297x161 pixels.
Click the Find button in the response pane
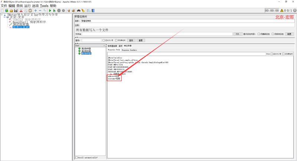[x=268, y=54]
